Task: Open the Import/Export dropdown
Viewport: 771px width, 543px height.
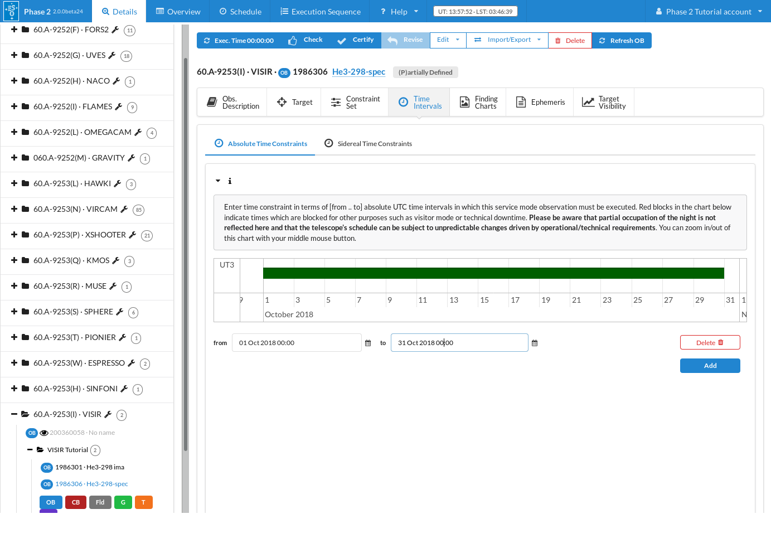Action: 507,40
